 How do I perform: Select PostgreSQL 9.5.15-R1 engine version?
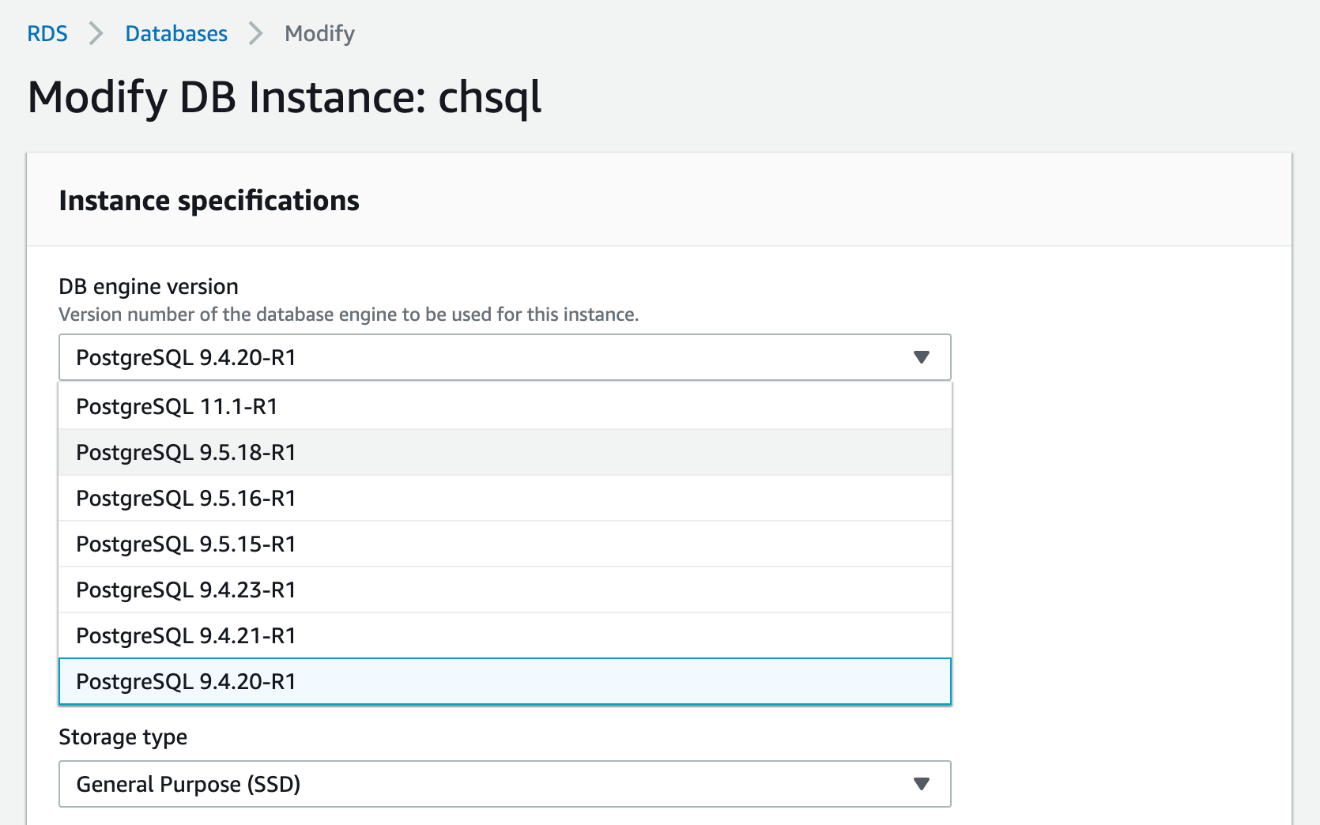click(x=186, y=544)
